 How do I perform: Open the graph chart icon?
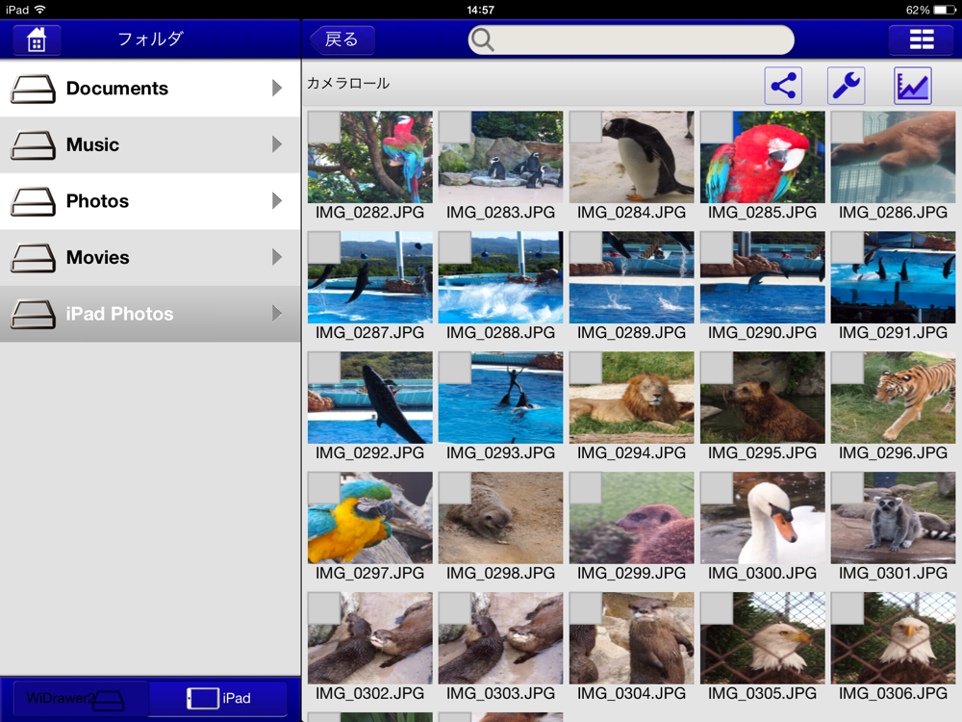point(912,86)
